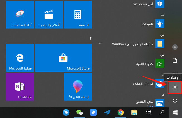Open the Microsoft Store tile
The image size is (182, 118).
point(63,58)
